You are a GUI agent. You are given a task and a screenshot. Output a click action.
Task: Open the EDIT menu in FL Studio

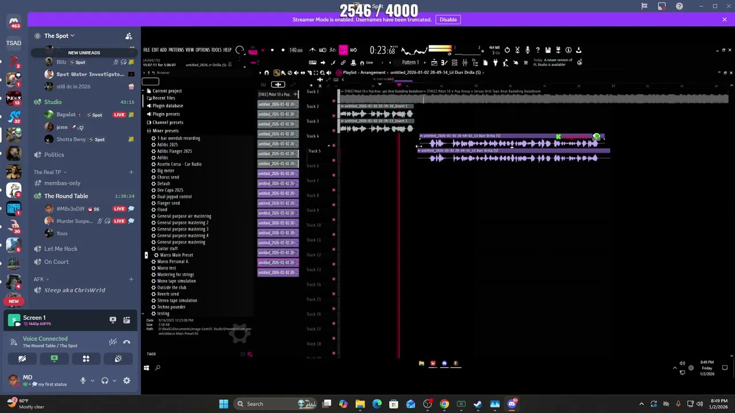point(155,50)
